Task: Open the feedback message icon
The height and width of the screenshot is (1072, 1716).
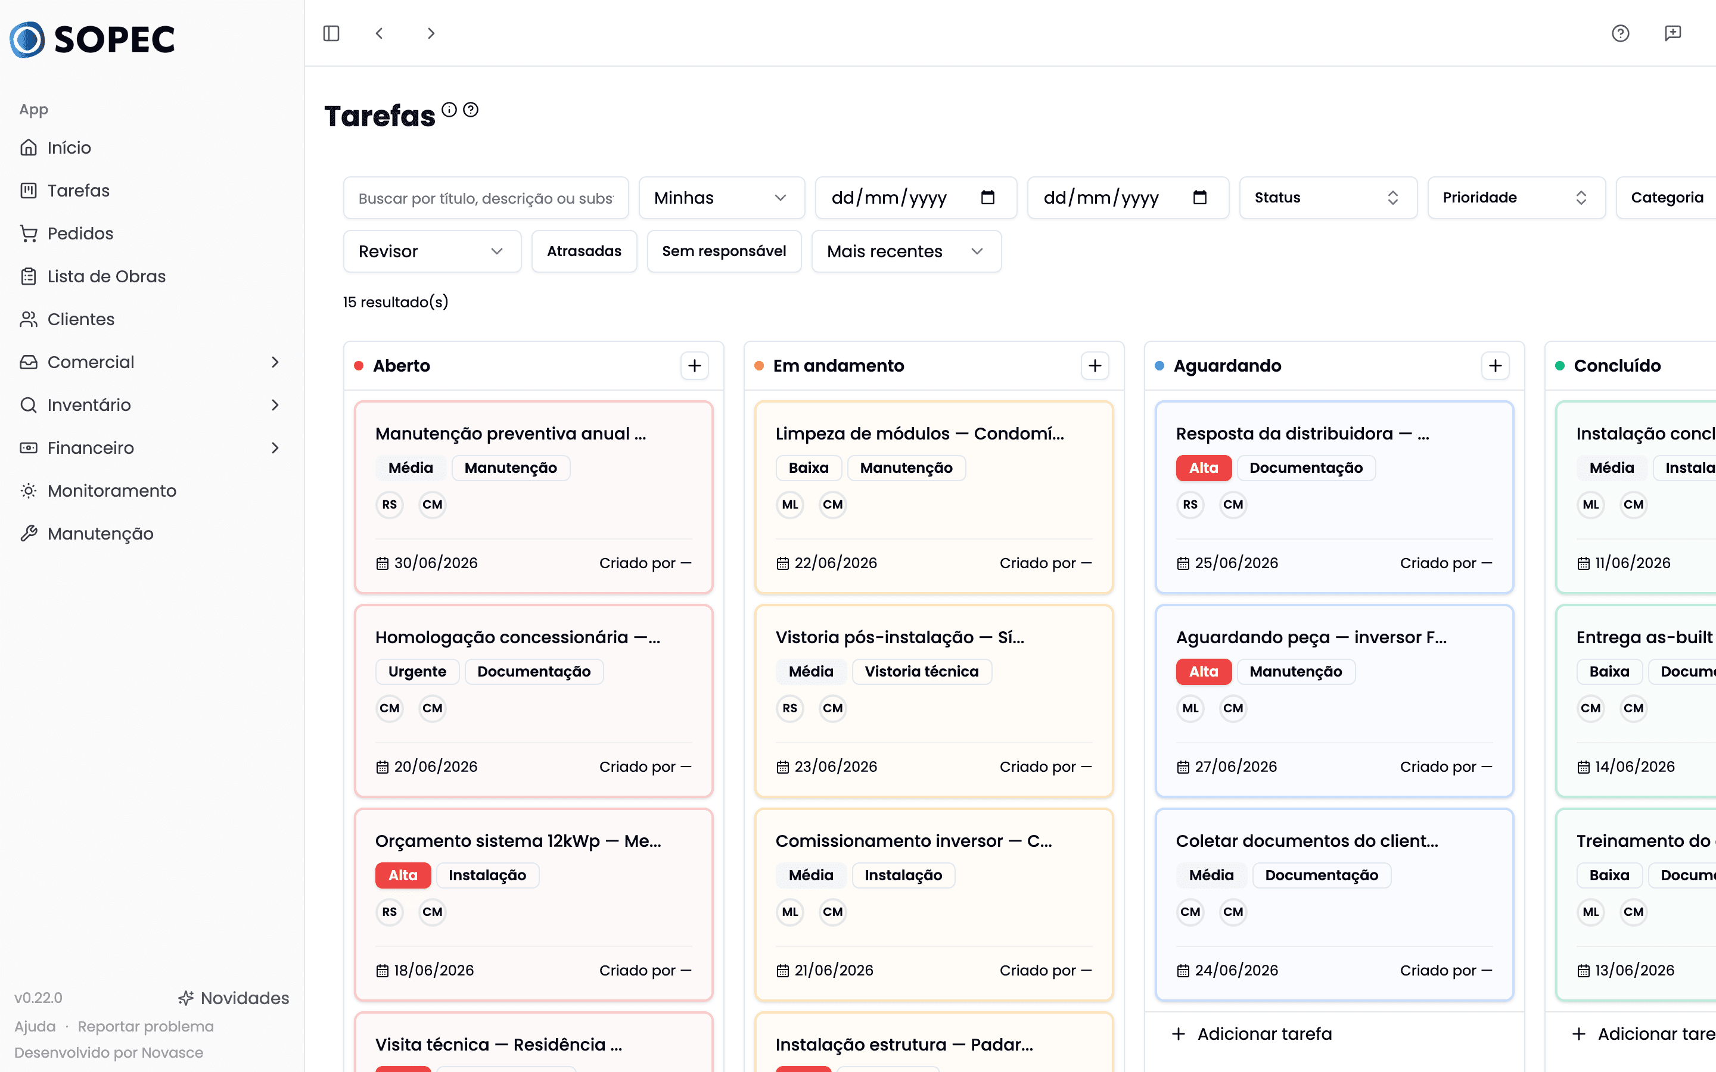Action: point(1673,33)
